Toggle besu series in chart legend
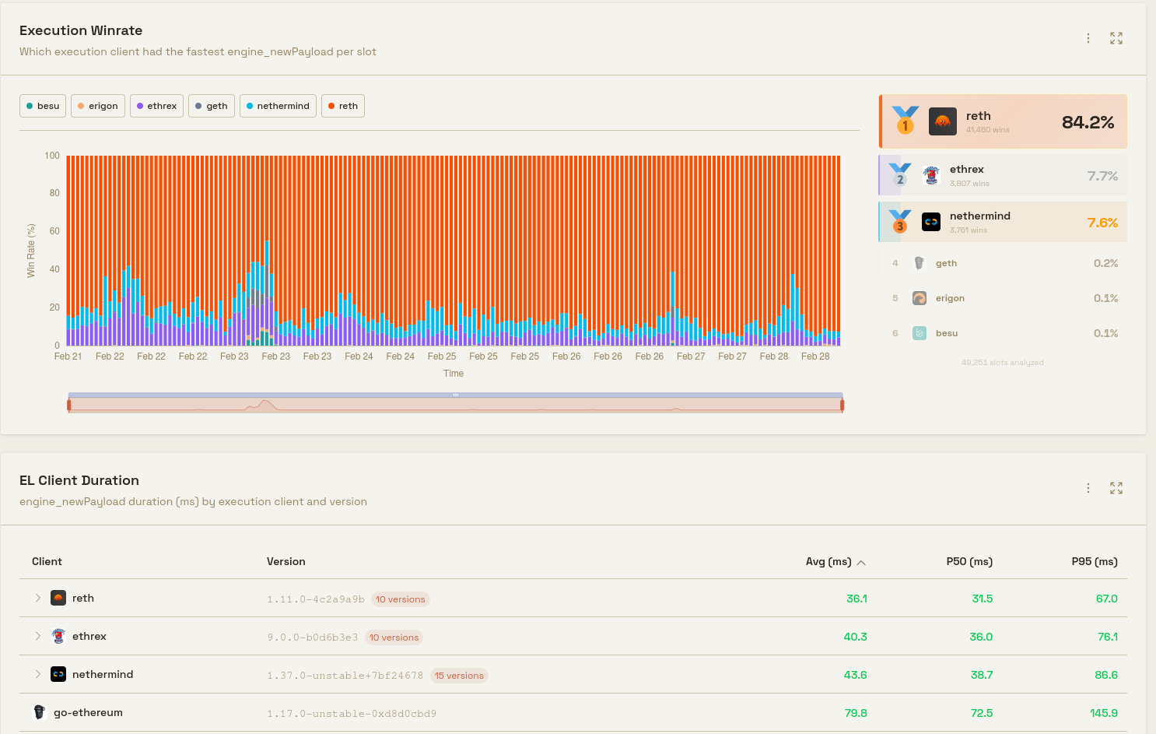The image size is (1156, 734). coord(43,106)
